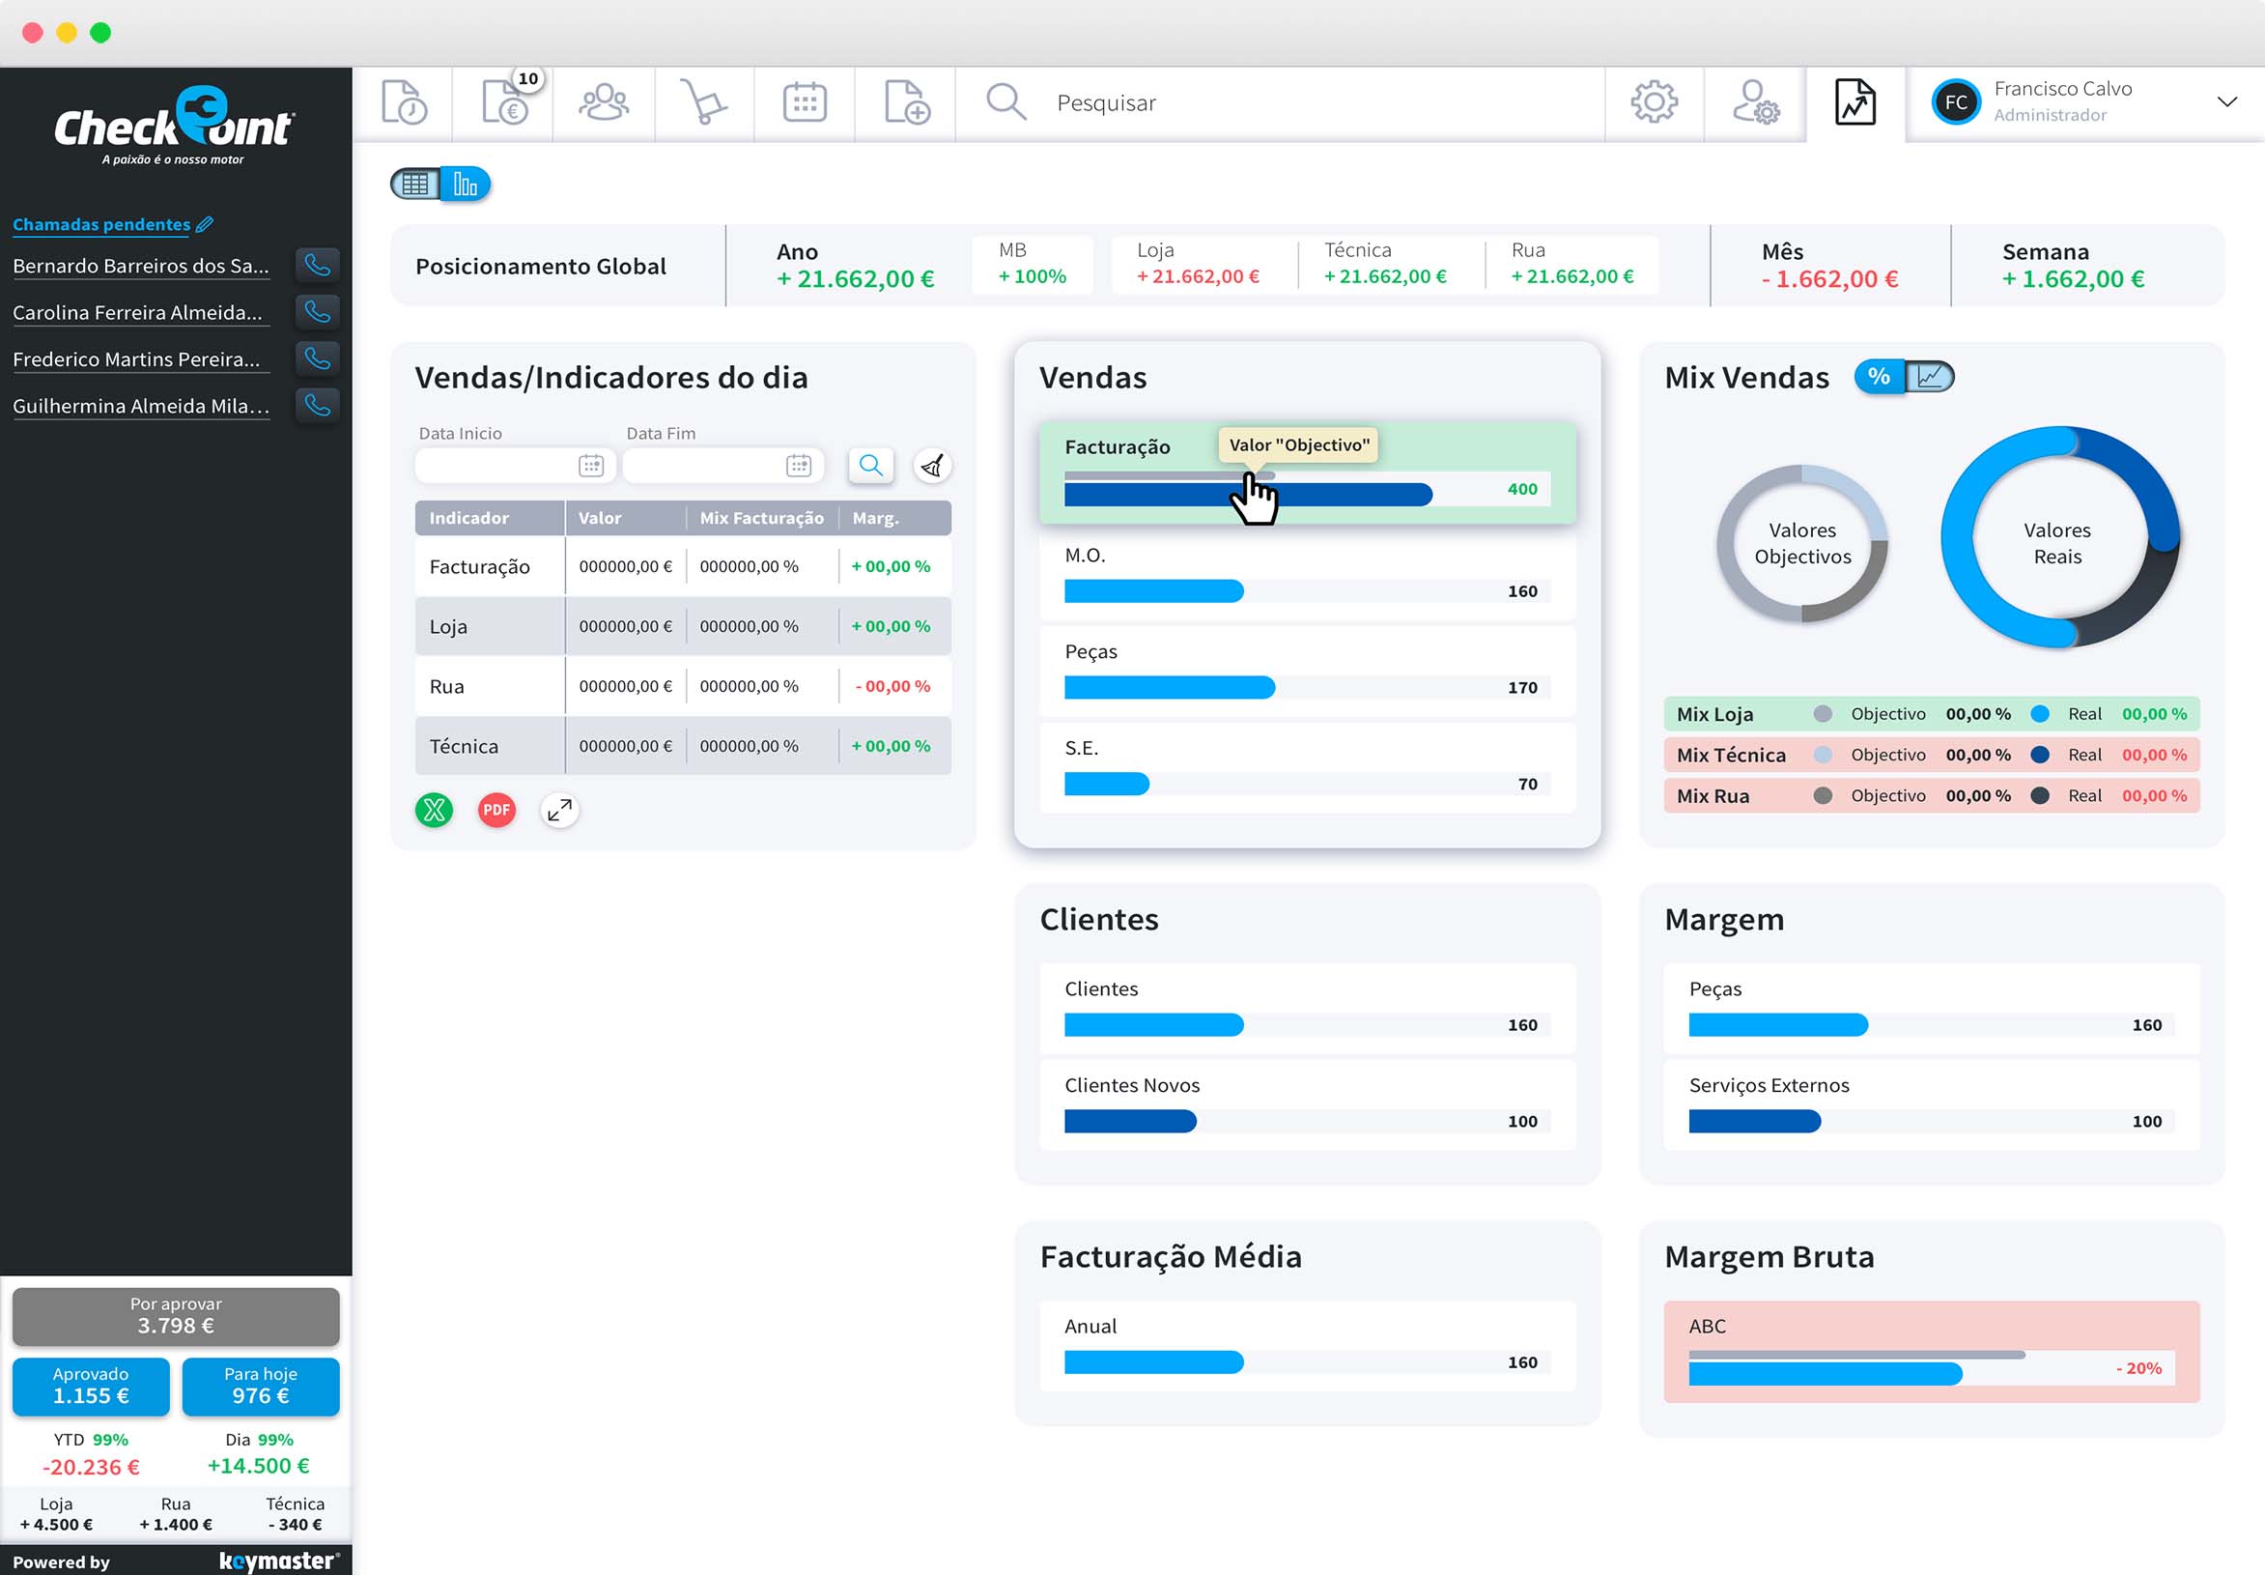2265x1575 pixels.
Task: Expand indicators table to fullscreen
Action: coord(559,810)
